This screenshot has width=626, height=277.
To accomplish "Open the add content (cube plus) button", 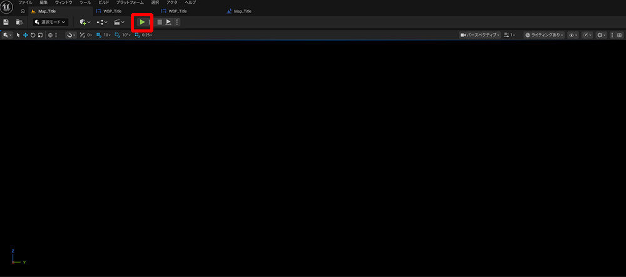I will 85,22.
